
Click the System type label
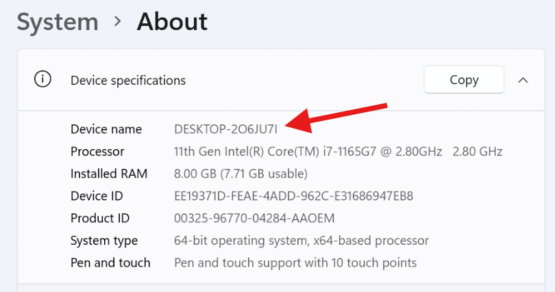coord(104,241)
